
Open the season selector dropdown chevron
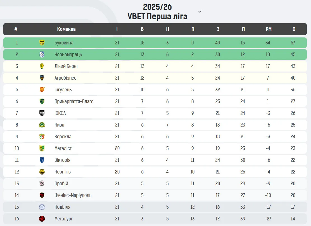pyautogui.click(x=200, y=12)
